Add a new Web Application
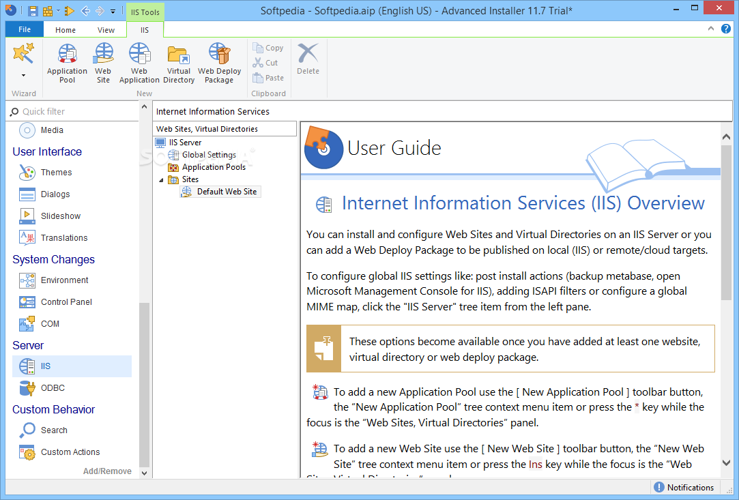Screen dimensions: 739x500 coord(139,63)
